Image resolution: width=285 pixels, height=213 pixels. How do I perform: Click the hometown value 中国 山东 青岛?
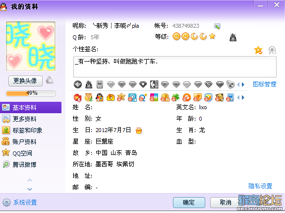[116, 153]
